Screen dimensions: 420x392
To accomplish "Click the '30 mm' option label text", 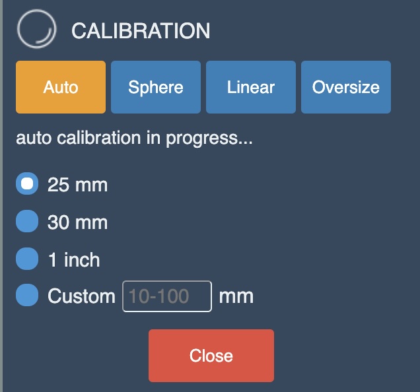I will tap(77, 222).
